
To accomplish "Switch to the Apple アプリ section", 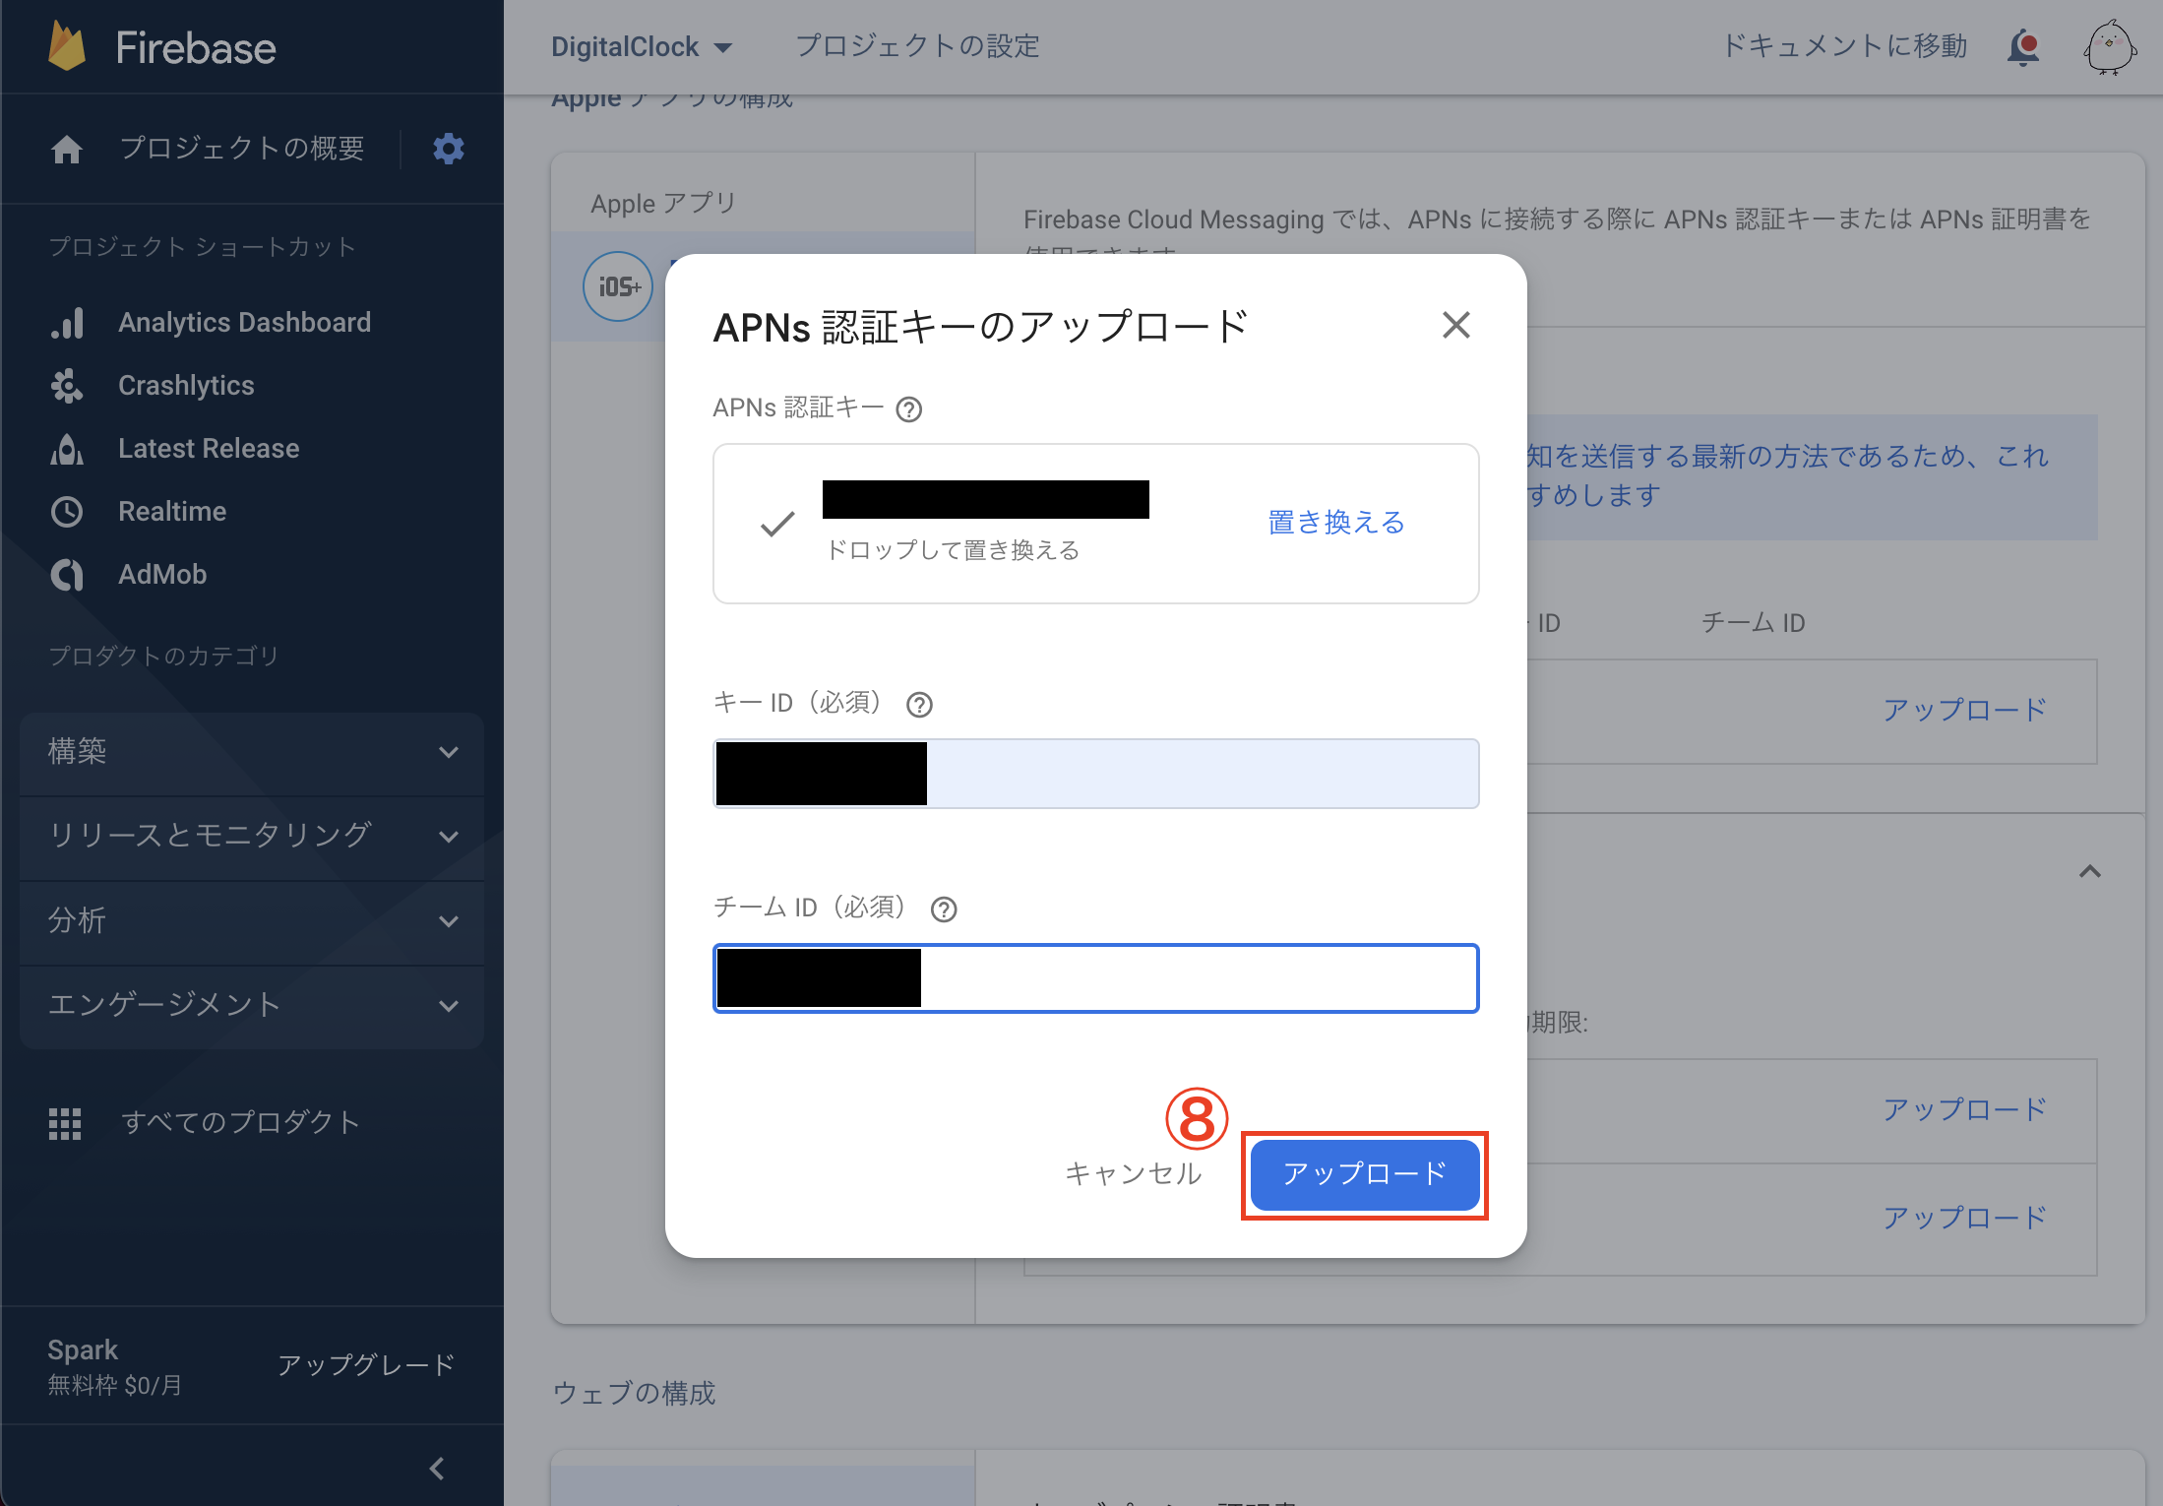I will (x=662, y=203).
